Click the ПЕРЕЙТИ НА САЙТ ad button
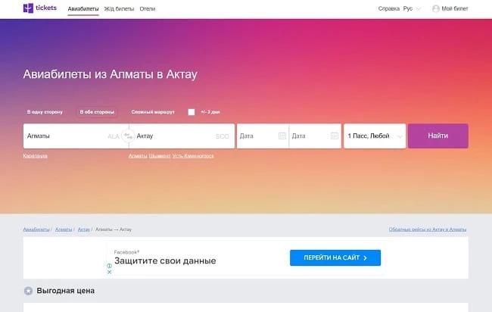Image resolution: width=492 pixels, height=312 pixels. point(335,257)
